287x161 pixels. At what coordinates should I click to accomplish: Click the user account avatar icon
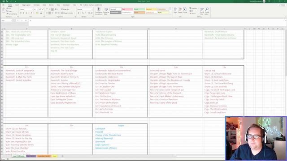(x=264, y=1)
